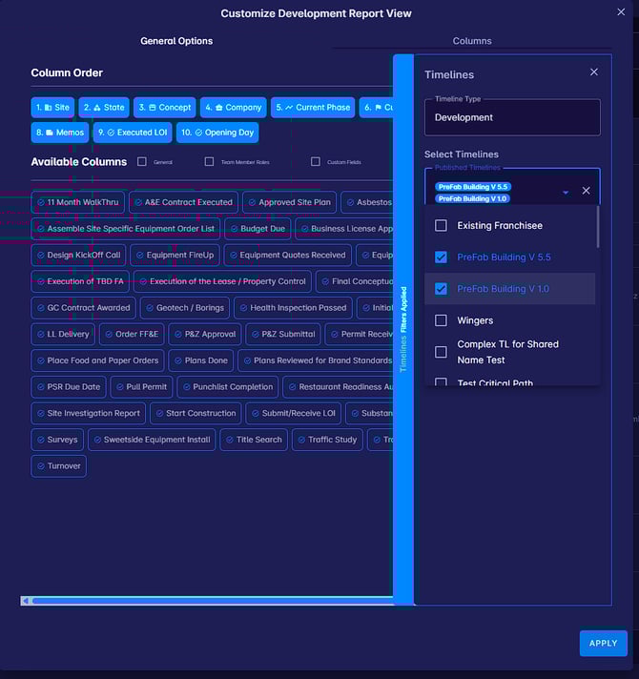Viewport: 639px width, 679px height.
Task: Collapse the Published Timelines dropdown arrow
Action: pyautogui.click(x=565, y=192)
